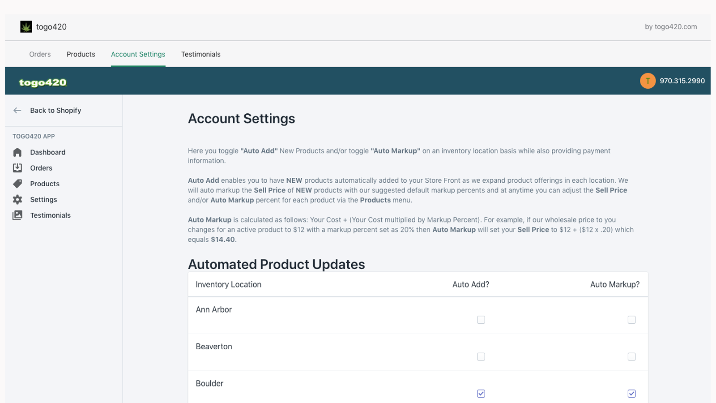Click the Beaverton location row label
The image size is (716, 403).
pyautogui.click(x=214, y=347)
